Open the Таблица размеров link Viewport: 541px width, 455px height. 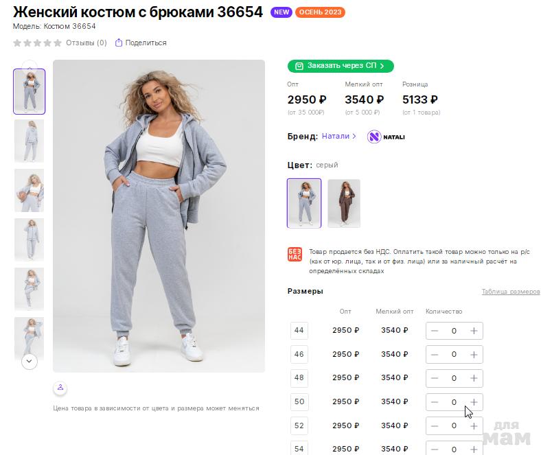click(510, 292)
